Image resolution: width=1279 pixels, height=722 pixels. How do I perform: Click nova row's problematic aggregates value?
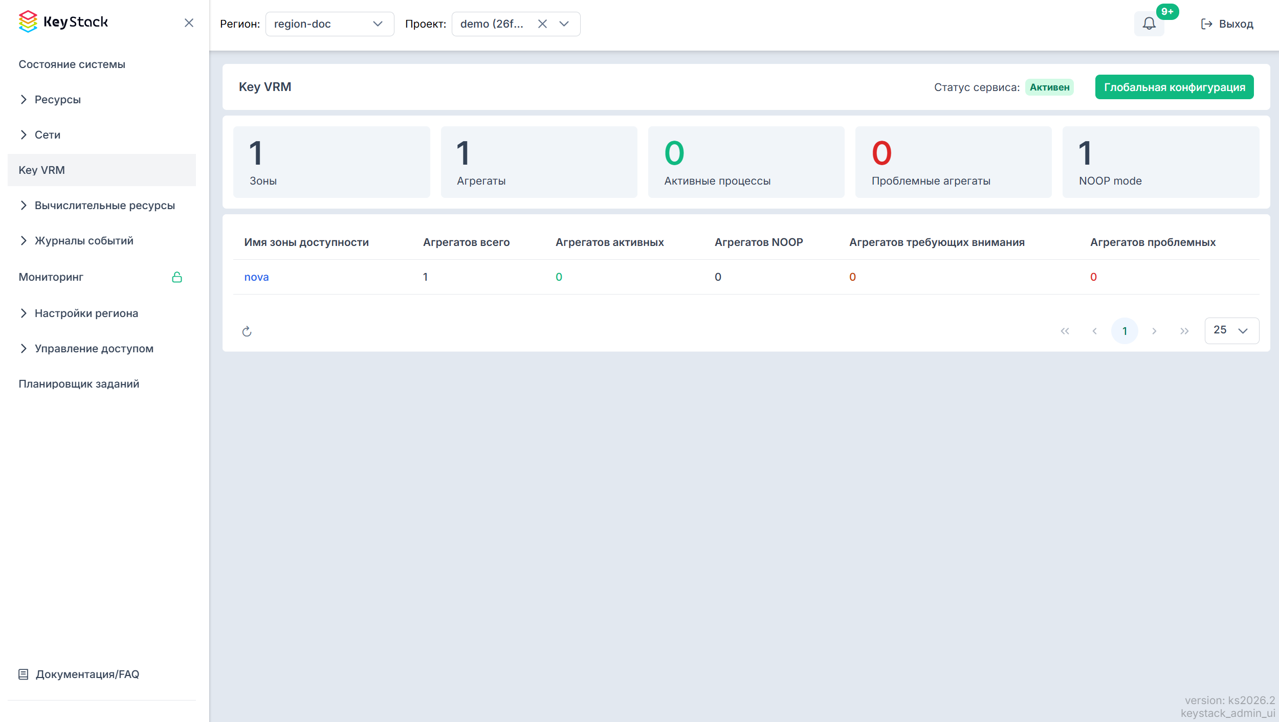[1093, 277]
